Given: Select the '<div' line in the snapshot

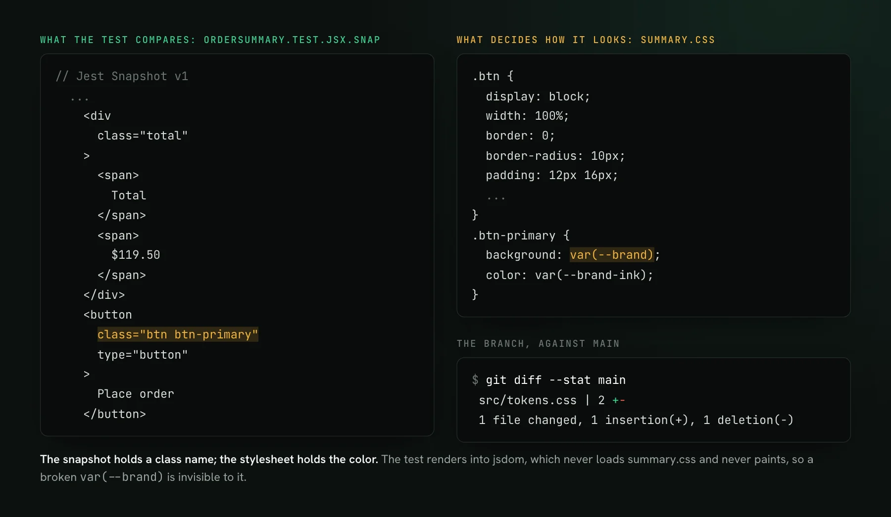Looking at the screenshot, I should coord(97,116).
